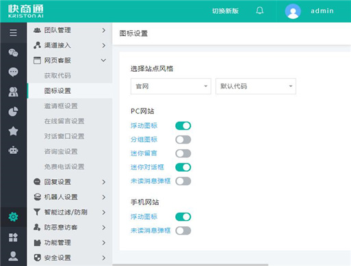This screenshot has width=351, height=266.
Task: Open 获取代码 submenu item
Action: 70,75
